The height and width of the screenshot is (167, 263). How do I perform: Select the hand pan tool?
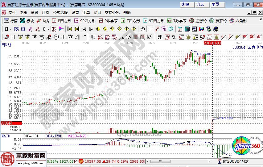point(142,29)
